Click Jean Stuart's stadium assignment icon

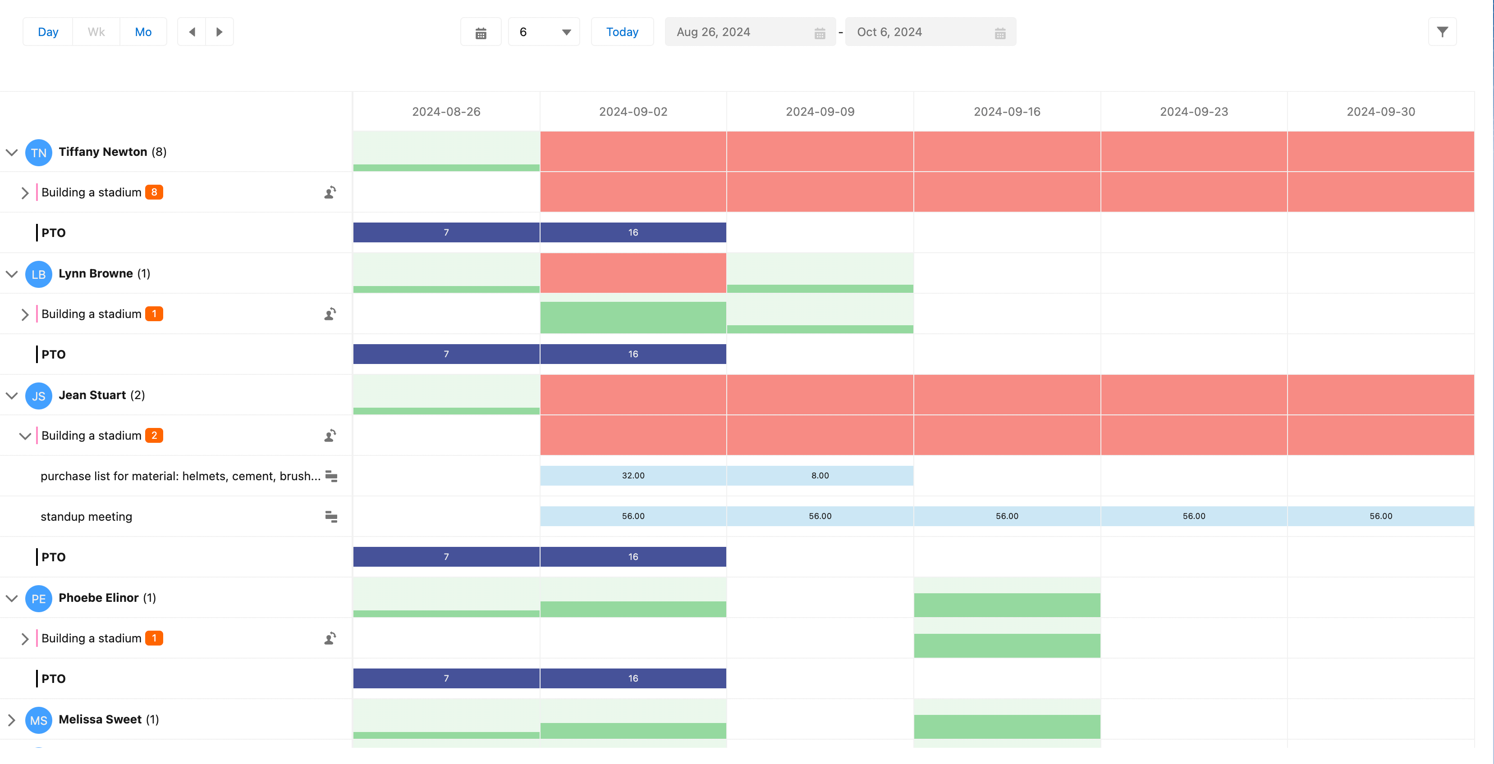coord(330,436)
